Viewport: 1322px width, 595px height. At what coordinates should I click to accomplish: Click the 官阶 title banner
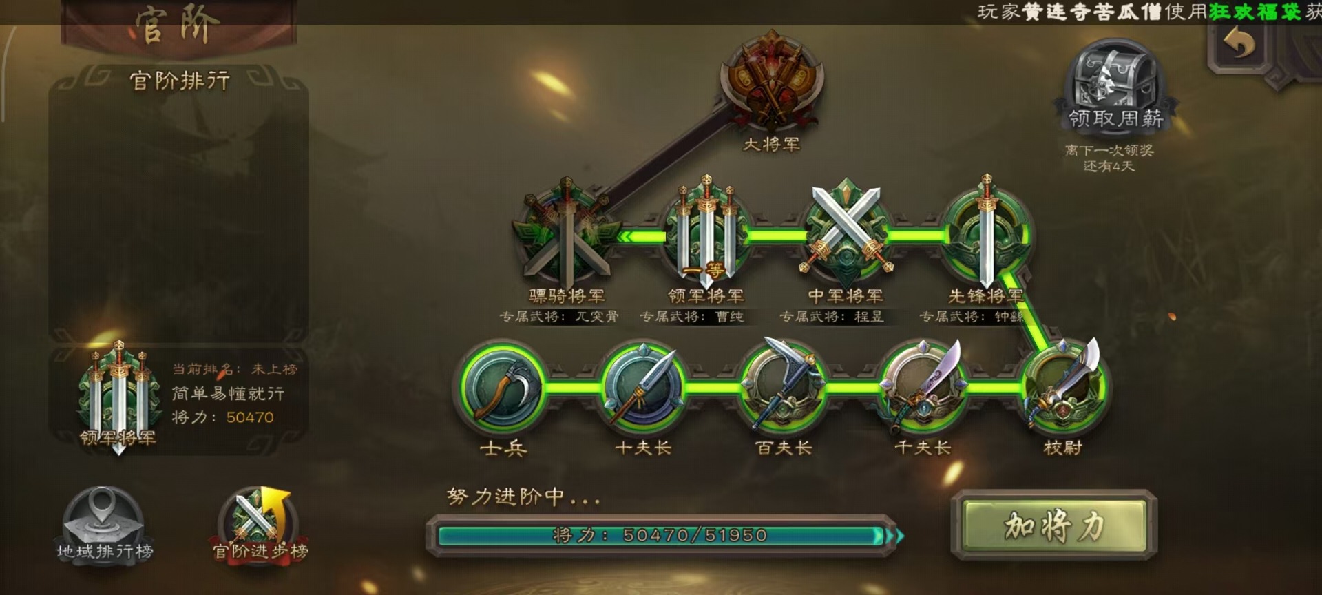(x=178, y=26)
